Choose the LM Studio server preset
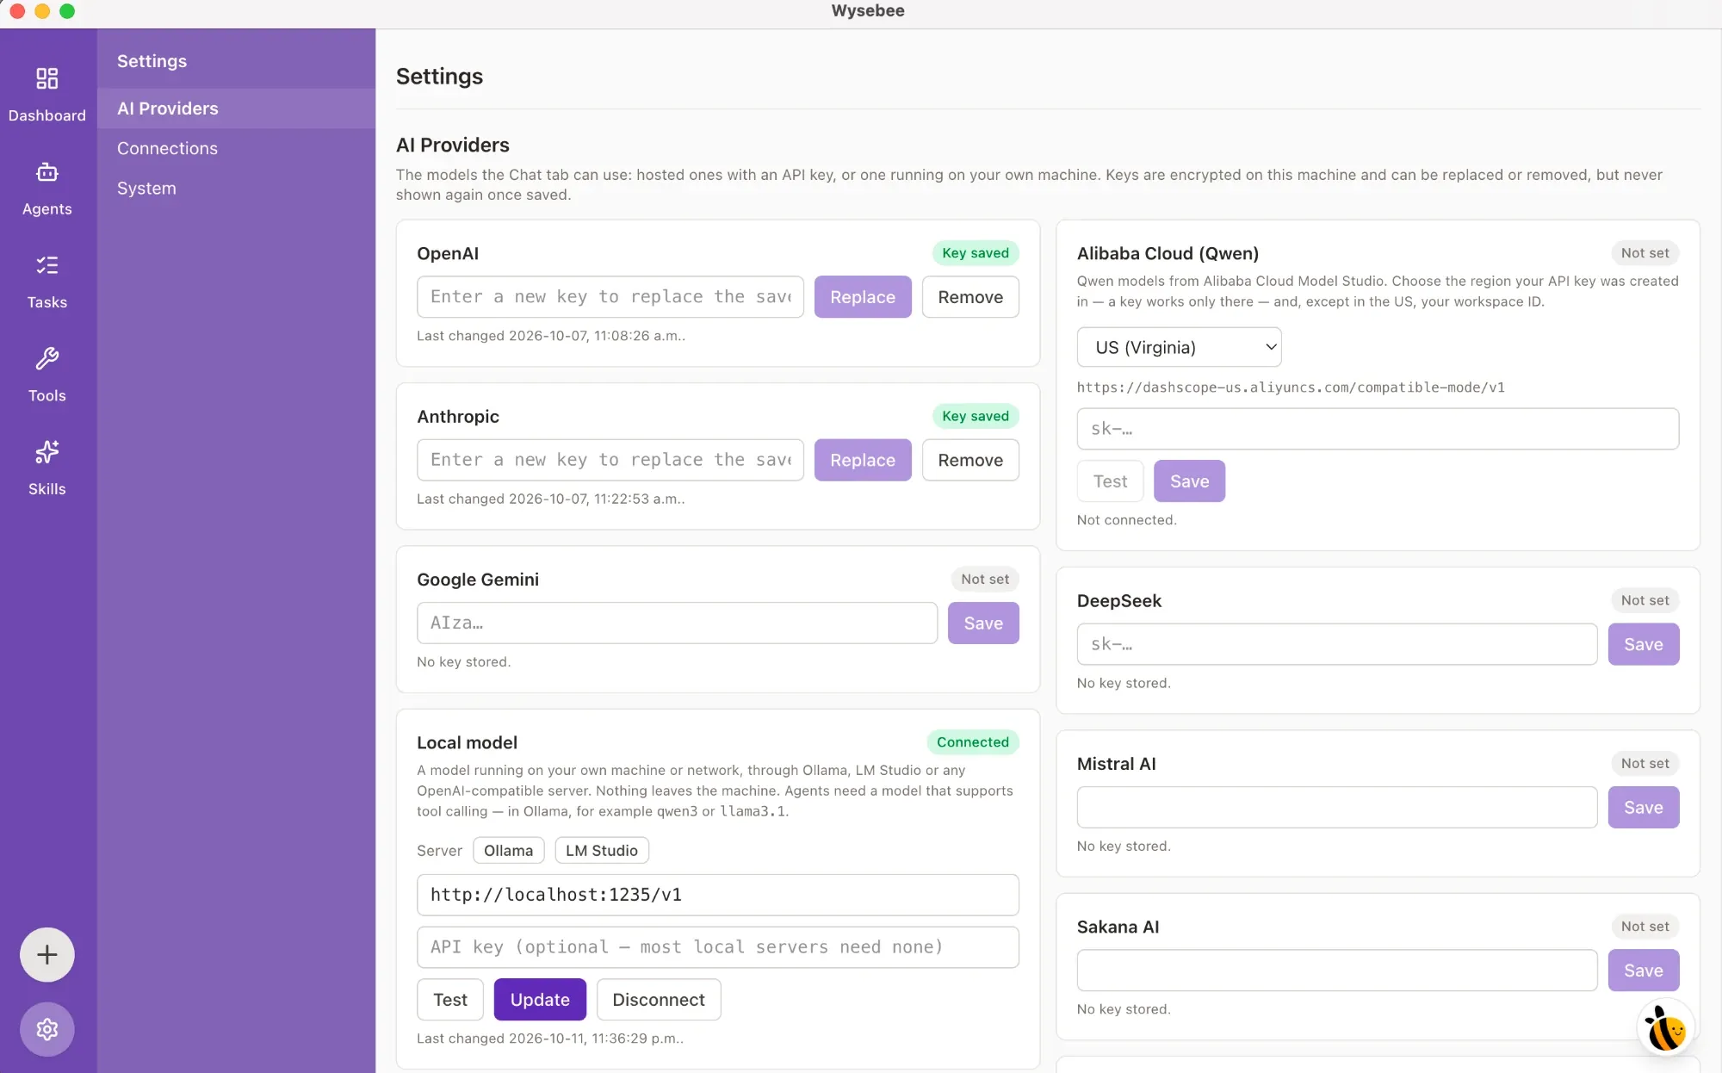This screenshot has width=1722, height=1073. pyautogui.click(x=602, y=850)
